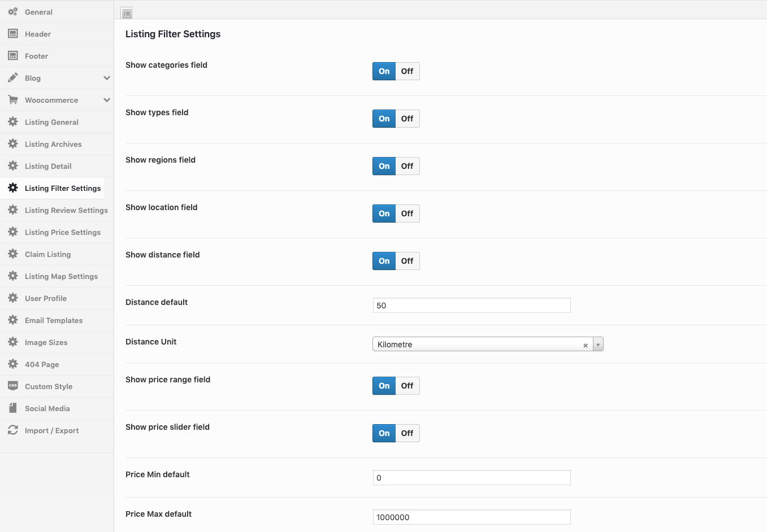Image resolution: width=767 pixels, height=532 pixels.
Task: Focus the Price Max default field
Action: 471,517
